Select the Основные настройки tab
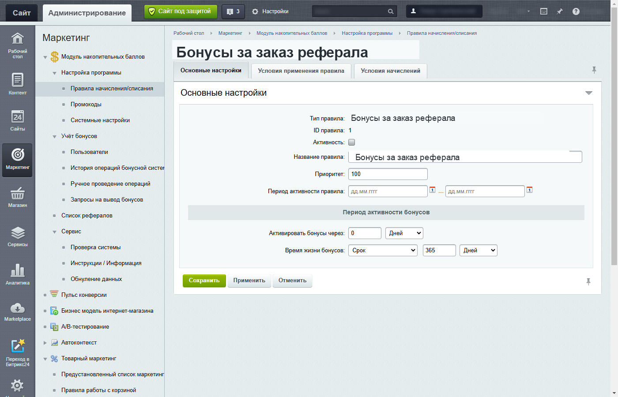 click(211, 71)
